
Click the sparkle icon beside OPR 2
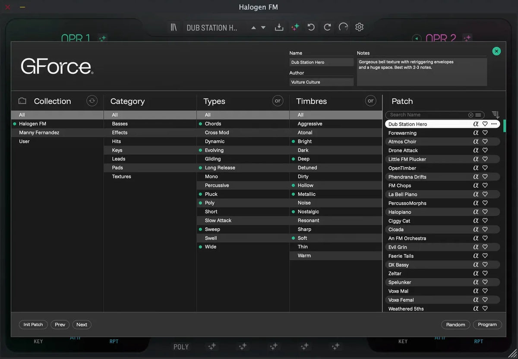pyautogui.click(x=467, y=38)
